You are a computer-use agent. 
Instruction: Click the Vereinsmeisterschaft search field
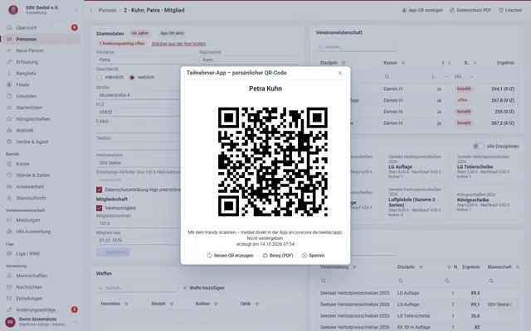[357, 47]
